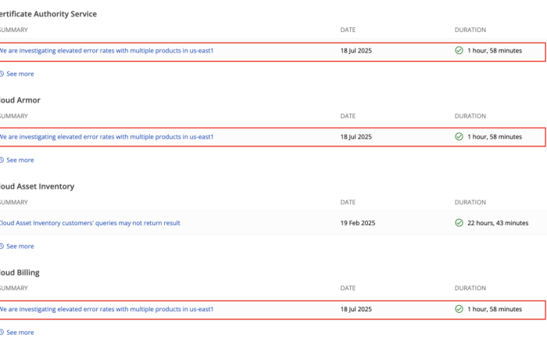Viewport: 547px width, 345px height.
Task: Click See more under Cloud Billing
Action: (x=20, y=332)
